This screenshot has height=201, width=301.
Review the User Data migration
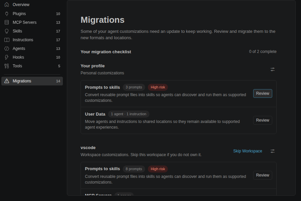tap(263, 120)
